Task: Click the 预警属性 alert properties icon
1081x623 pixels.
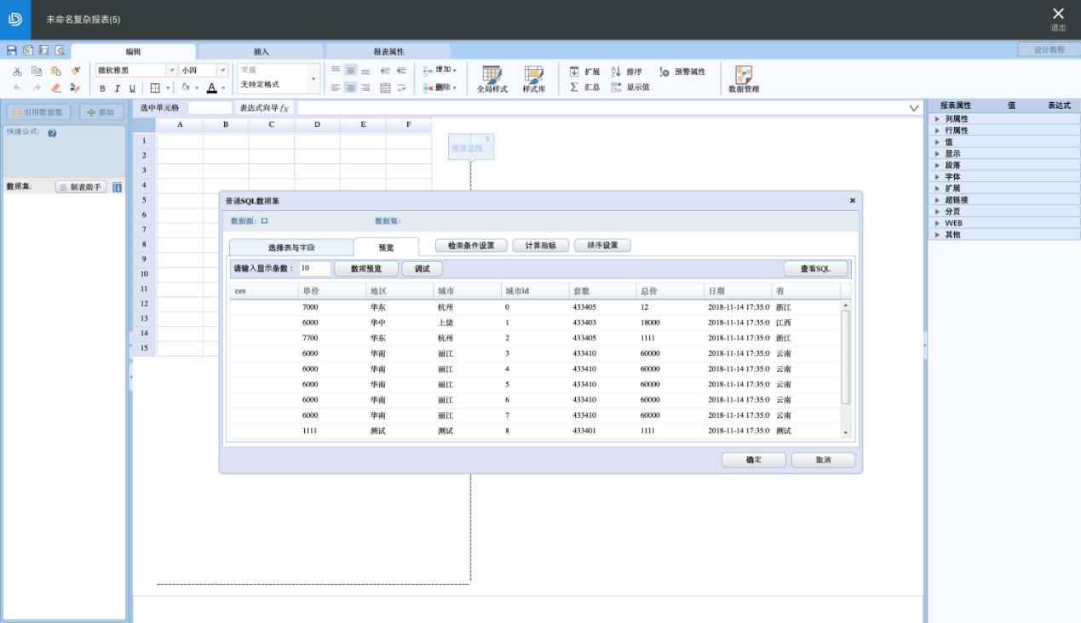Action: [x=664, y=72]
